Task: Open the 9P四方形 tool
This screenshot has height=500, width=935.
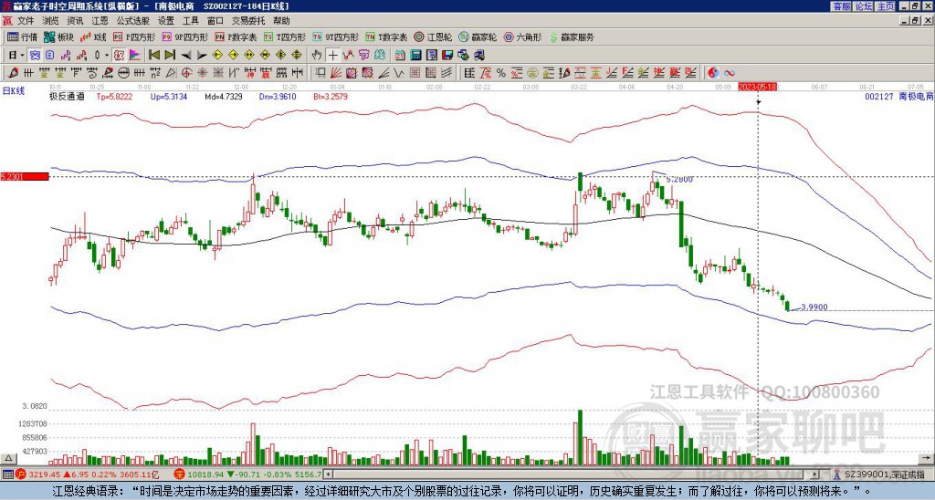Action: tap(184, 36)
